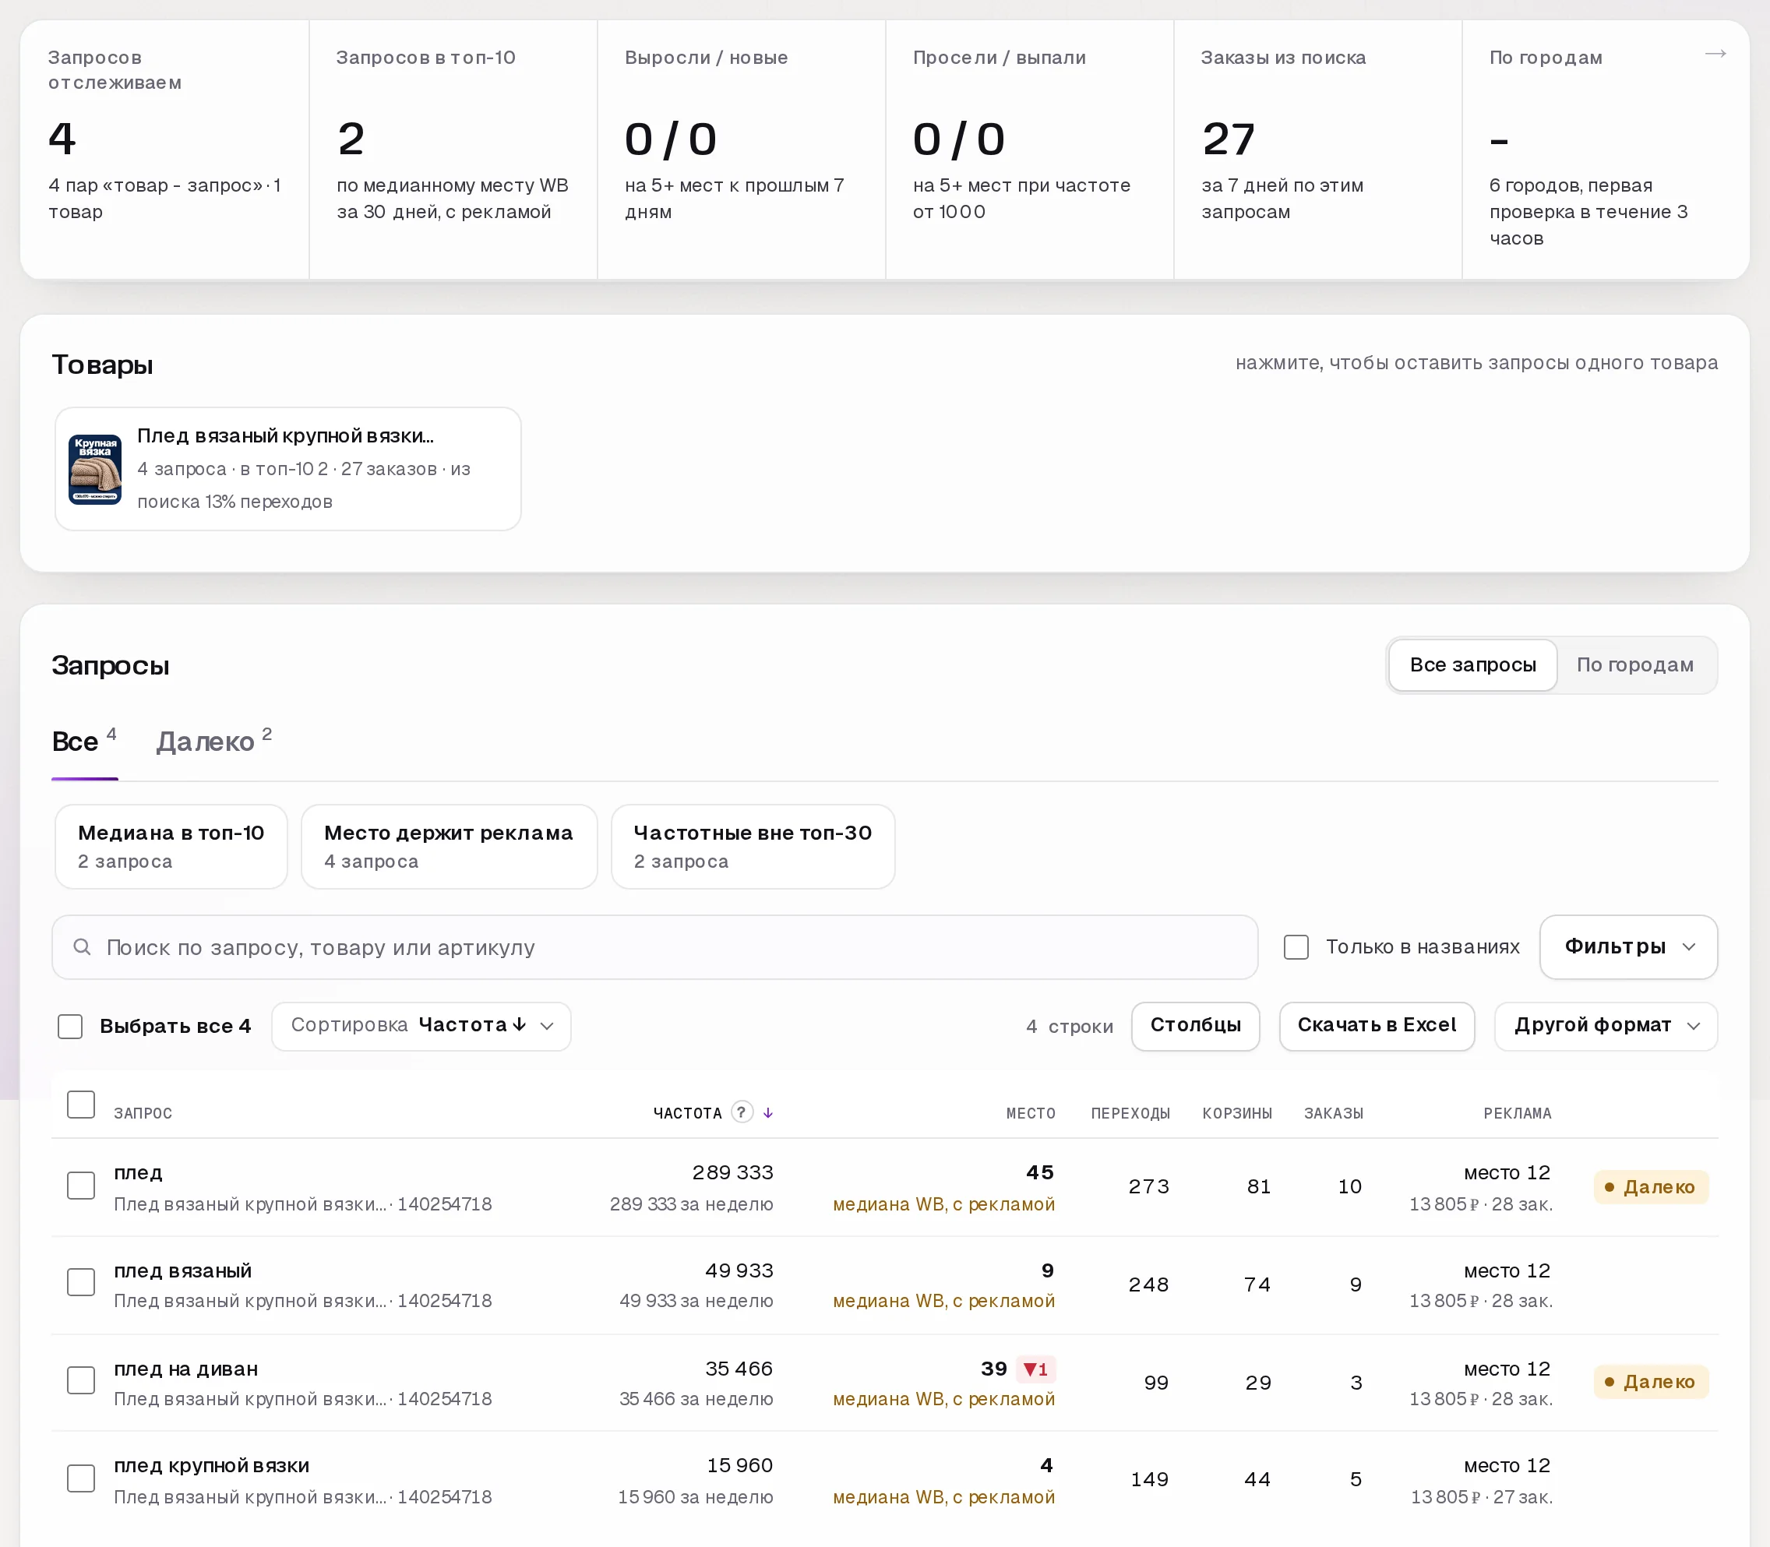Open the Запросов в топ-10 summary card
The width and height of the screenshot is (1770, 1547).
(x=453, y=150)
